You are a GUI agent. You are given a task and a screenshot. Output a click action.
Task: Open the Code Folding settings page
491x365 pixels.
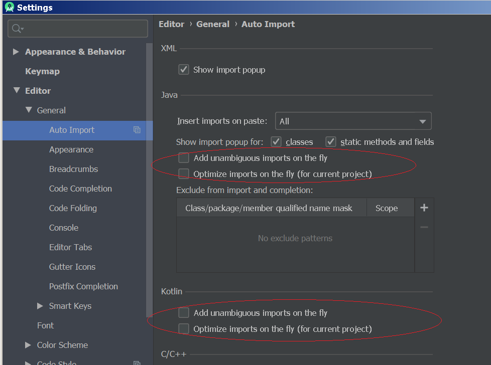pos(73,208)
